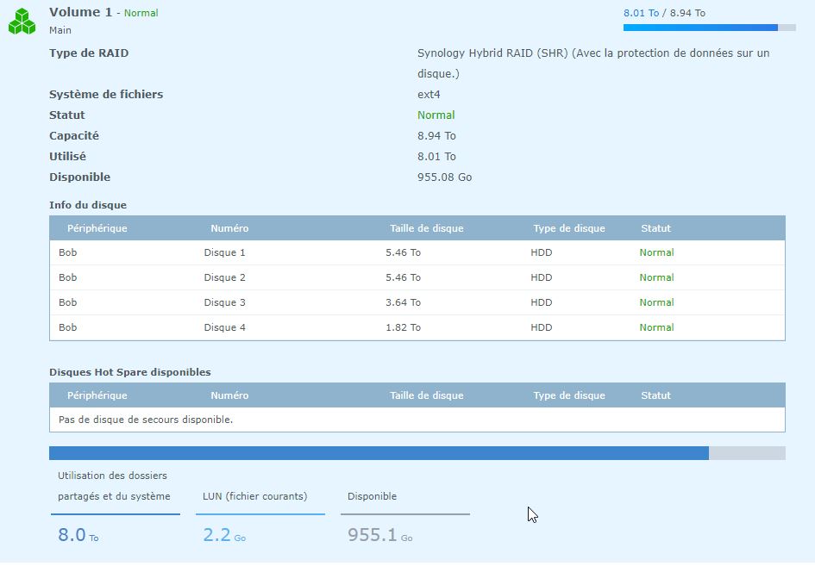Click the "Utilisation des dossiers partagés et du système" legend
Viewport: 815px width, 566px height.
(x=115, y=486)
